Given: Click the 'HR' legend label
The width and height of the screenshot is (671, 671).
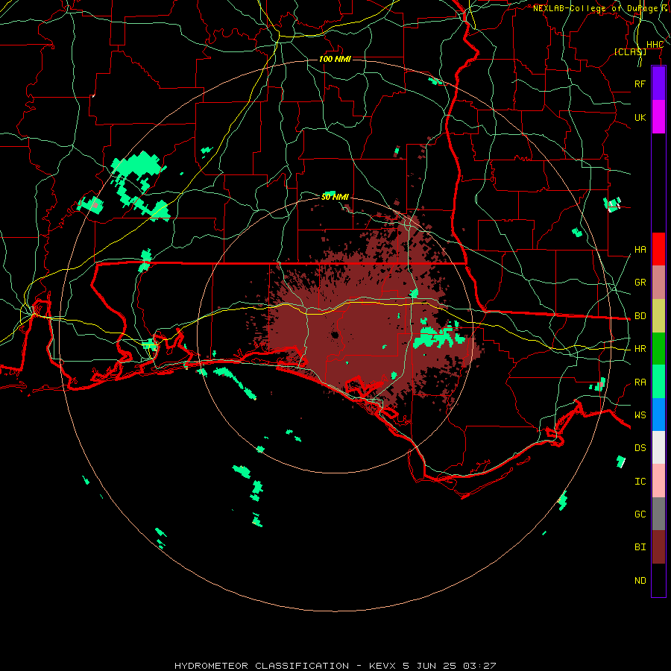Looking at the screenshot, I should click(x=640, y=349).
